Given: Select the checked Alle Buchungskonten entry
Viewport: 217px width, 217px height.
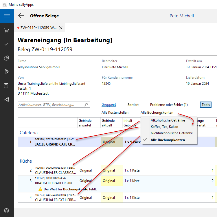Looking at the screenshot, I should pyautogui.click(x=168, y=140).
